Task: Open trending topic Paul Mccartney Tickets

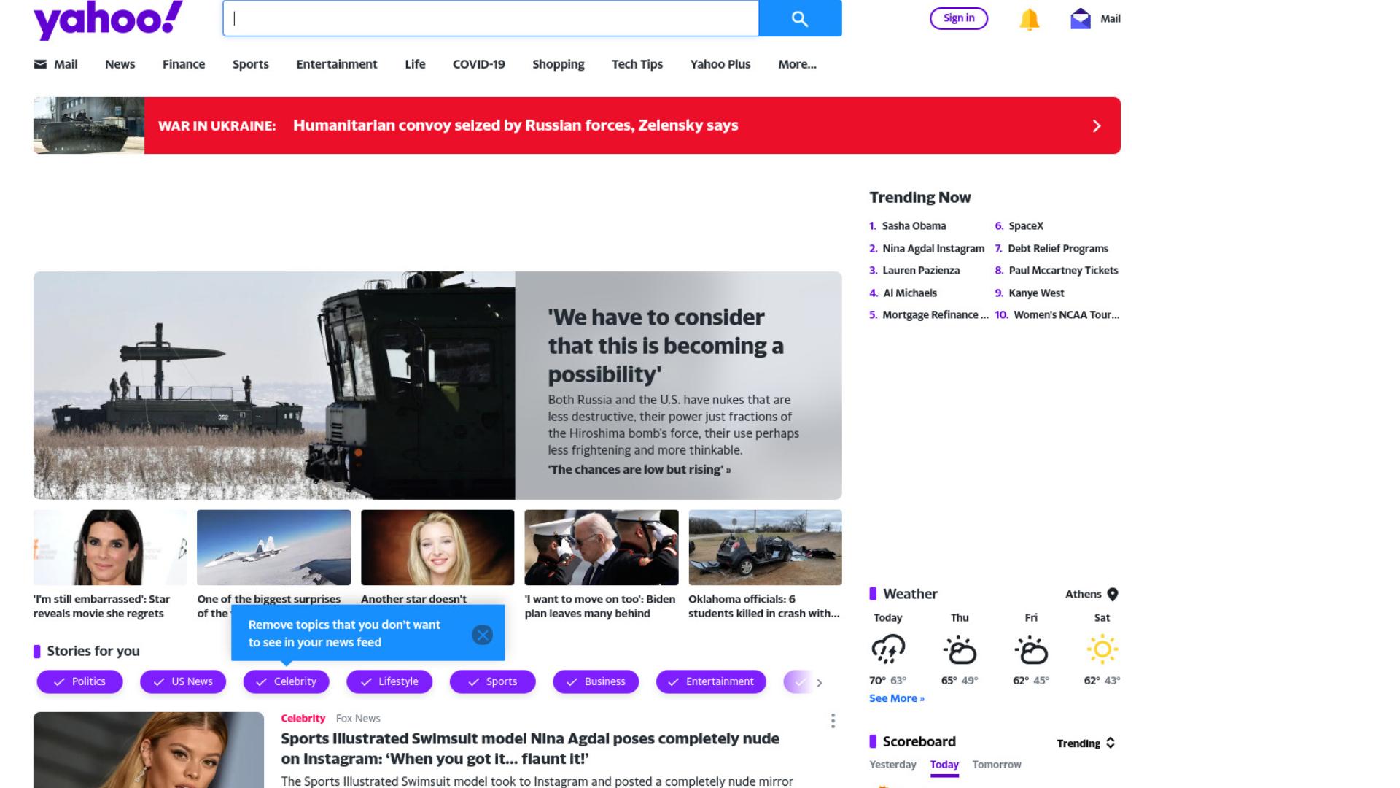Action: (x=1063, y=271)
